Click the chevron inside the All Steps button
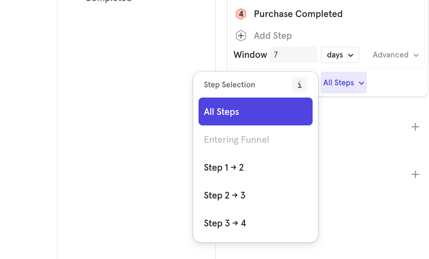Screen dimensions: 429x259 click(360, 83)
